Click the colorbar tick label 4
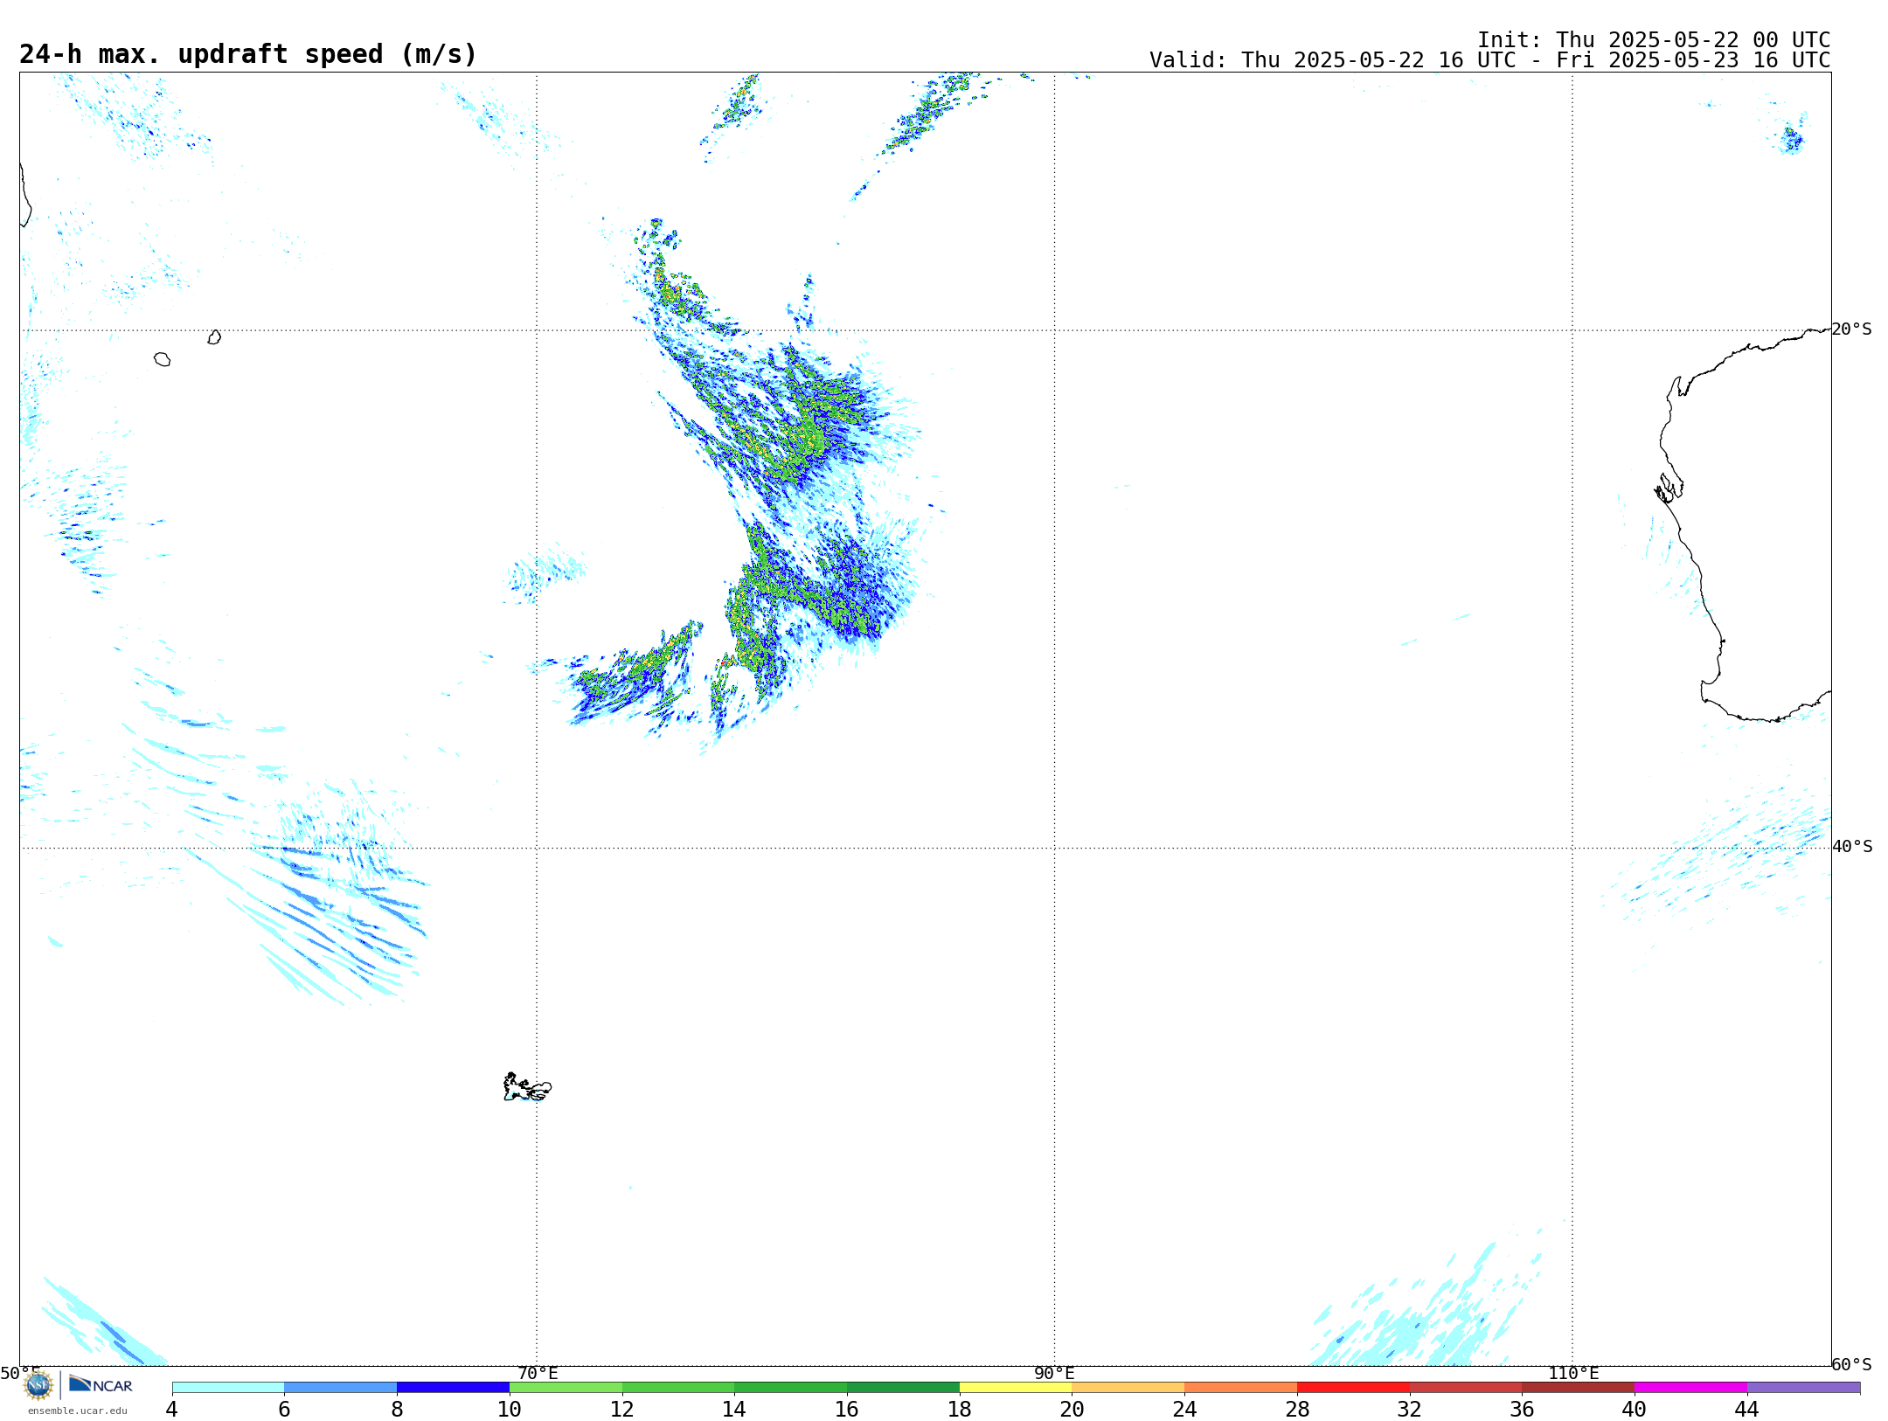The image size is (1888, 1421). pos(171,1409)
